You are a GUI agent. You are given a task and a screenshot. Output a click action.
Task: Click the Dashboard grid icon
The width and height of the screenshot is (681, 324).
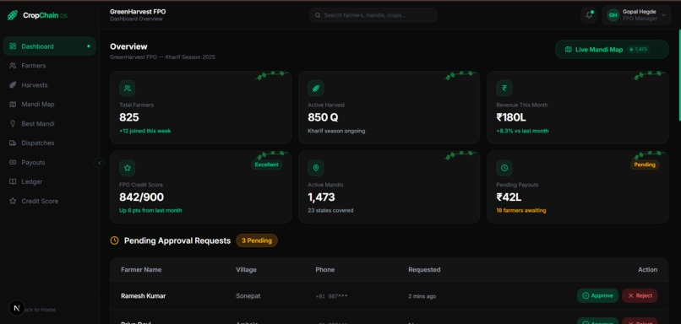[x=13, y=46]
